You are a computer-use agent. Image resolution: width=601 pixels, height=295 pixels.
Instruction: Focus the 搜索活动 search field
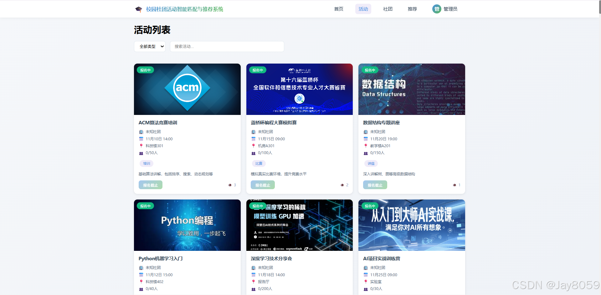coord(227,46)
